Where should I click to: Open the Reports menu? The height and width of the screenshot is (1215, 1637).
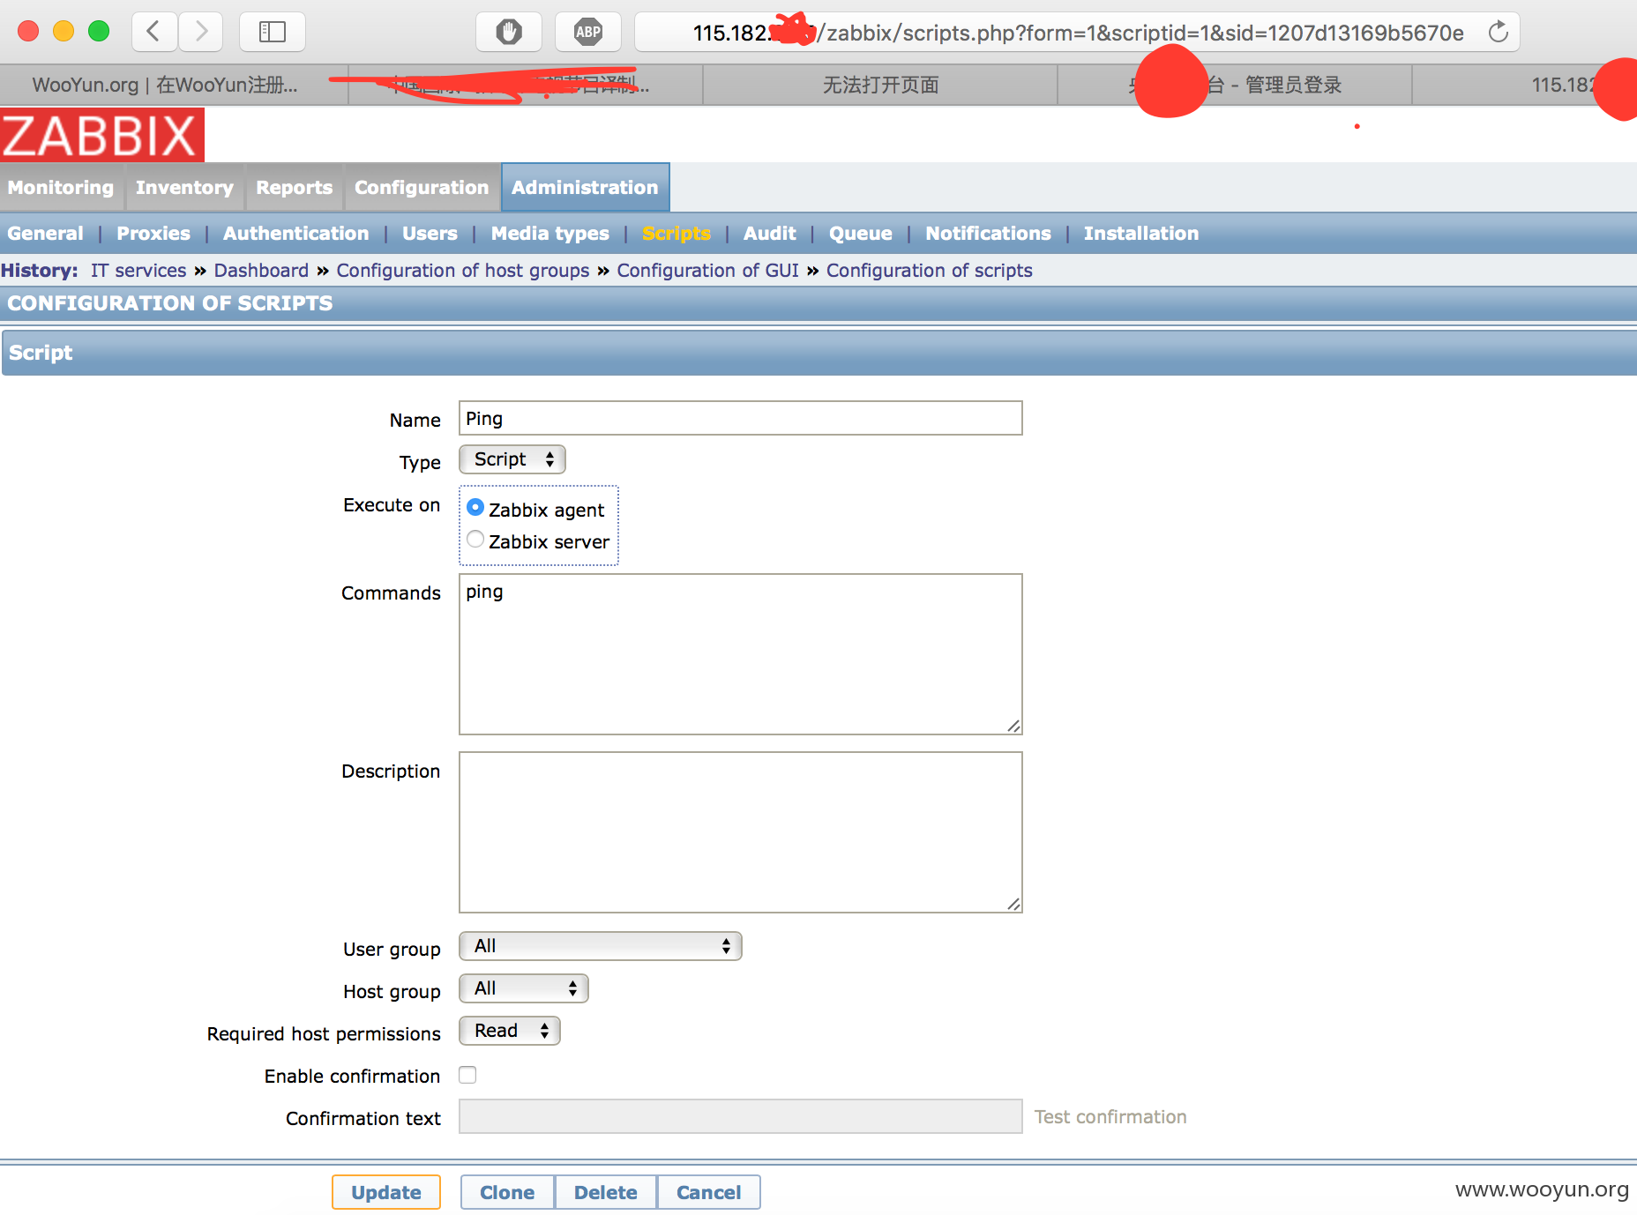pos(294,187)
